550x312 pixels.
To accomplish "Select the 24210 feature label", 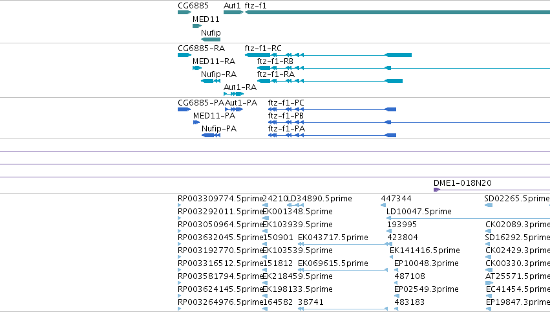I will [x=275, y=199].
